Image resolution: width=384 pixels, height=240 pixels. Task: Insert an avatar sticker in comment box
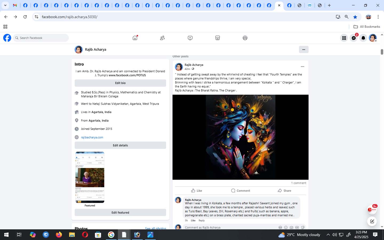[280, 227]
